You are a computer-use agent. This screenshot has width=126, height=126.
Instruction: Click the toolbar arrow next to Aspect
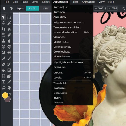pyautogui.click(x=12, y=8)
